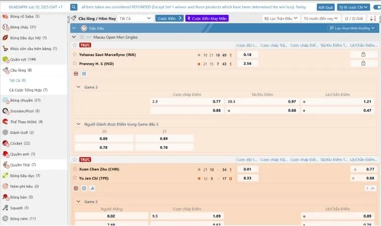The image size is (381, 226).
Task: Open statistics bar chart icon for Xuan Chen Zhu match
Action: tap(92, 188)
